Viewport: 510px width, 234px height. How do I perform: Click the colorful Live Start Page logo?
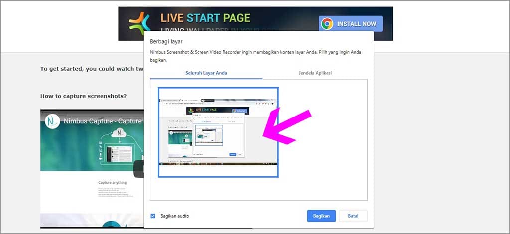[139, 23]
